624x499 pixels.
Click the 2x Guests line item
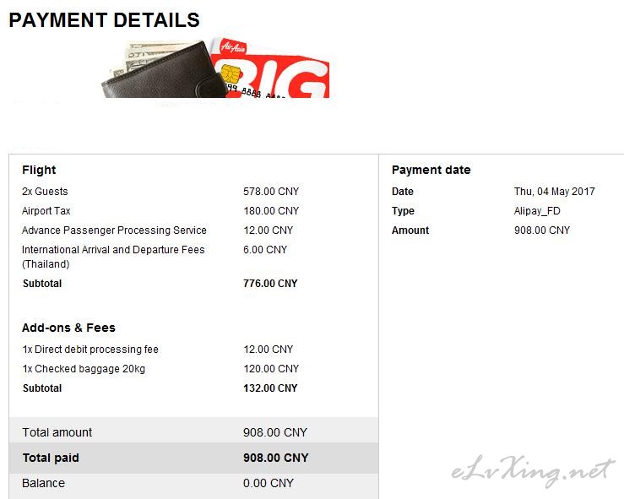point(45,192)
